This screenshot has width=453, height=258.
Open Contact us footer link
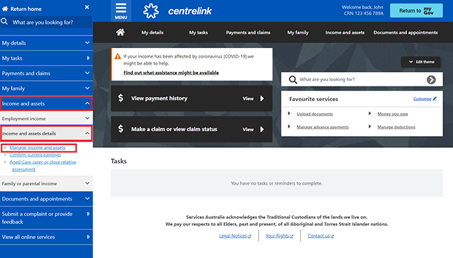point(321,236)
